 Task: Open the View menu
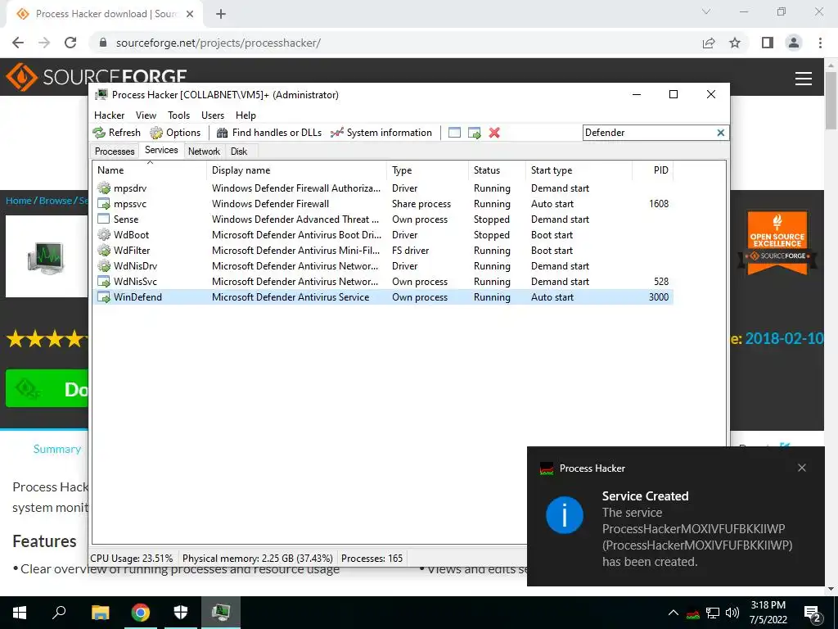(x=146, y=115)
